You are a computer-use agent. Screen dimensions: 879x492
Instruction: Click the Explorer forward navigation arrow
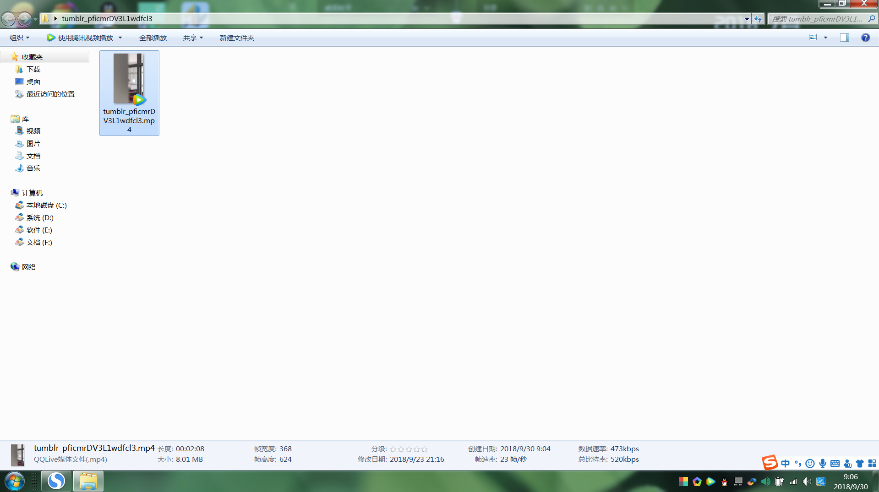24,19
